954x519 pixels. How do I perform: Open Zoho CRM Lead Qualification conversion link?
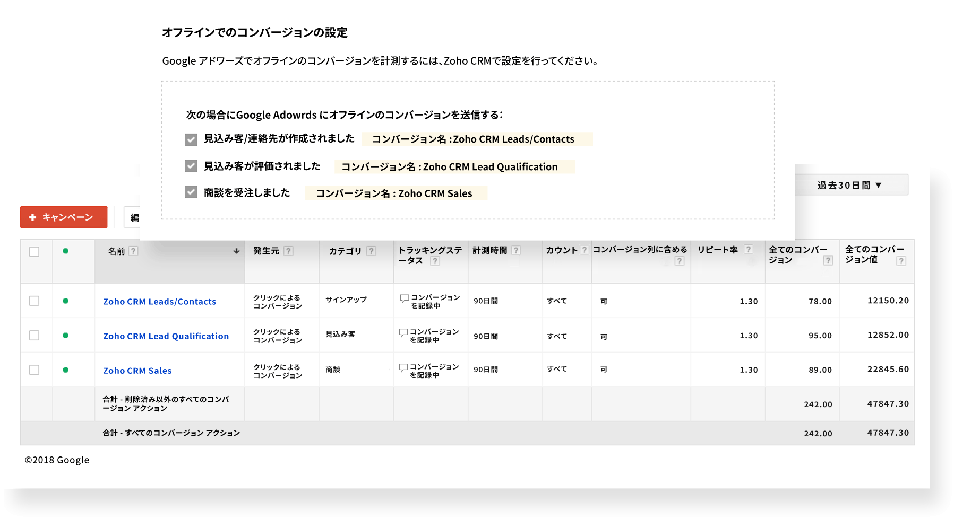click(166, 336)
